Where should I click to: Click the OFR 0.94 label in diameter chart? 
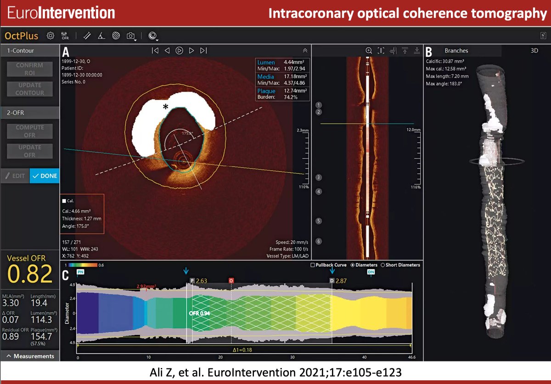pyautogui.click(x=199, y=313)
